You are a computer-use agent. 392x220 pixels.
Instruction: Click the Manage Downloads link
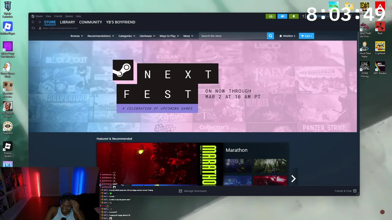point(195,191)
